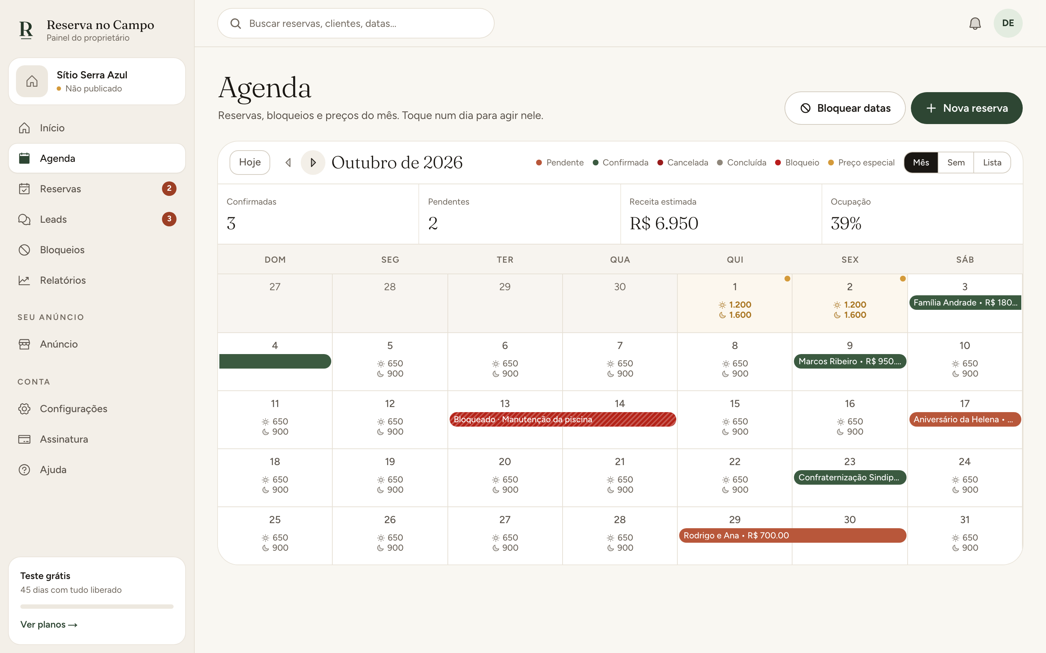Select day 31 in the calendar
Image resolution: width=1046 pixels, height=653 pixels.
coord(965,536)
